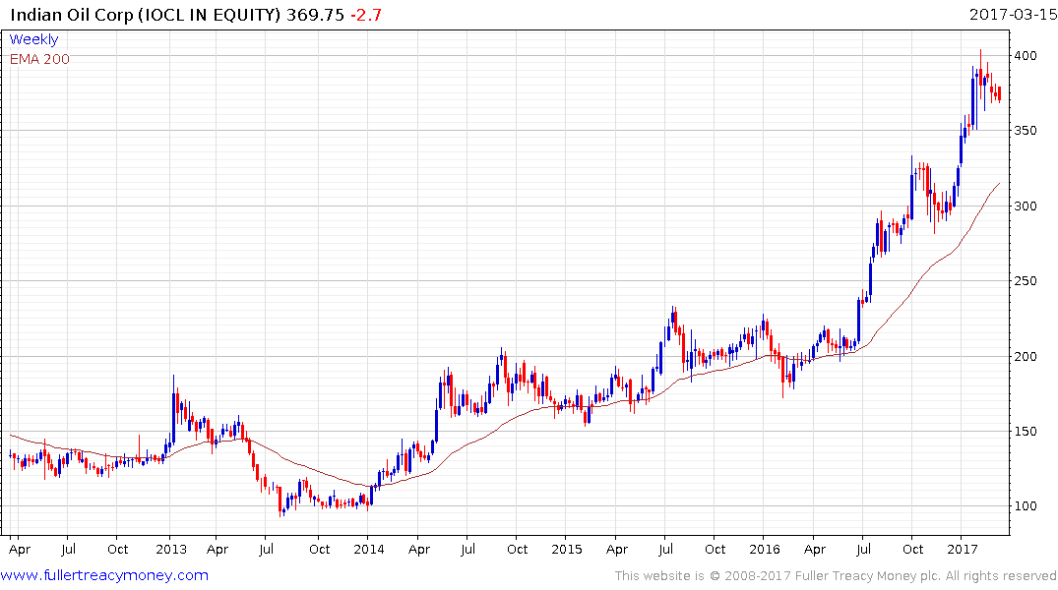
Task: Select the 2016 marker on time axis
Action: (x=766, y=549)
